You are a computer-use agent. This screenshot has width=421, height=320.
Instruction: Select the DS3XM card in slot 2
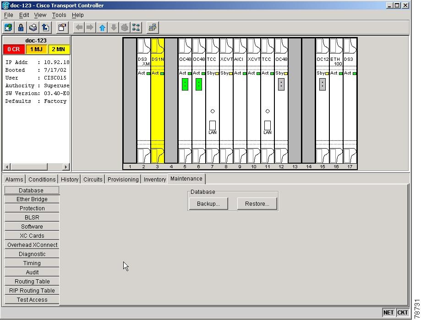tap(144, 101)
